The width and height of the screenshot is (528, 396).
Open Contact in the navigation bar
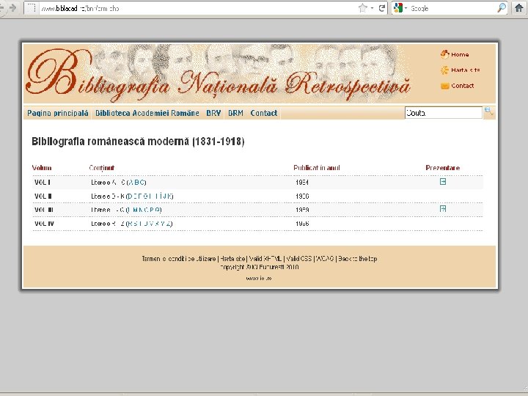click(264, 113)
